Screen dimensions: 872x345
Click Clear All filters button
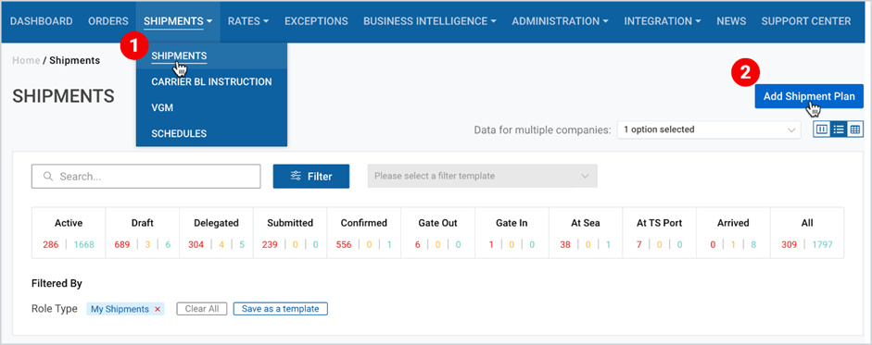tap(202, 309)
